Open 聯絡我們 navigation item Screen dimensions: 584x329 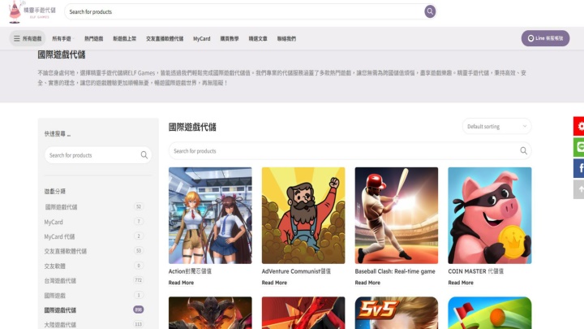coord(286,38)
